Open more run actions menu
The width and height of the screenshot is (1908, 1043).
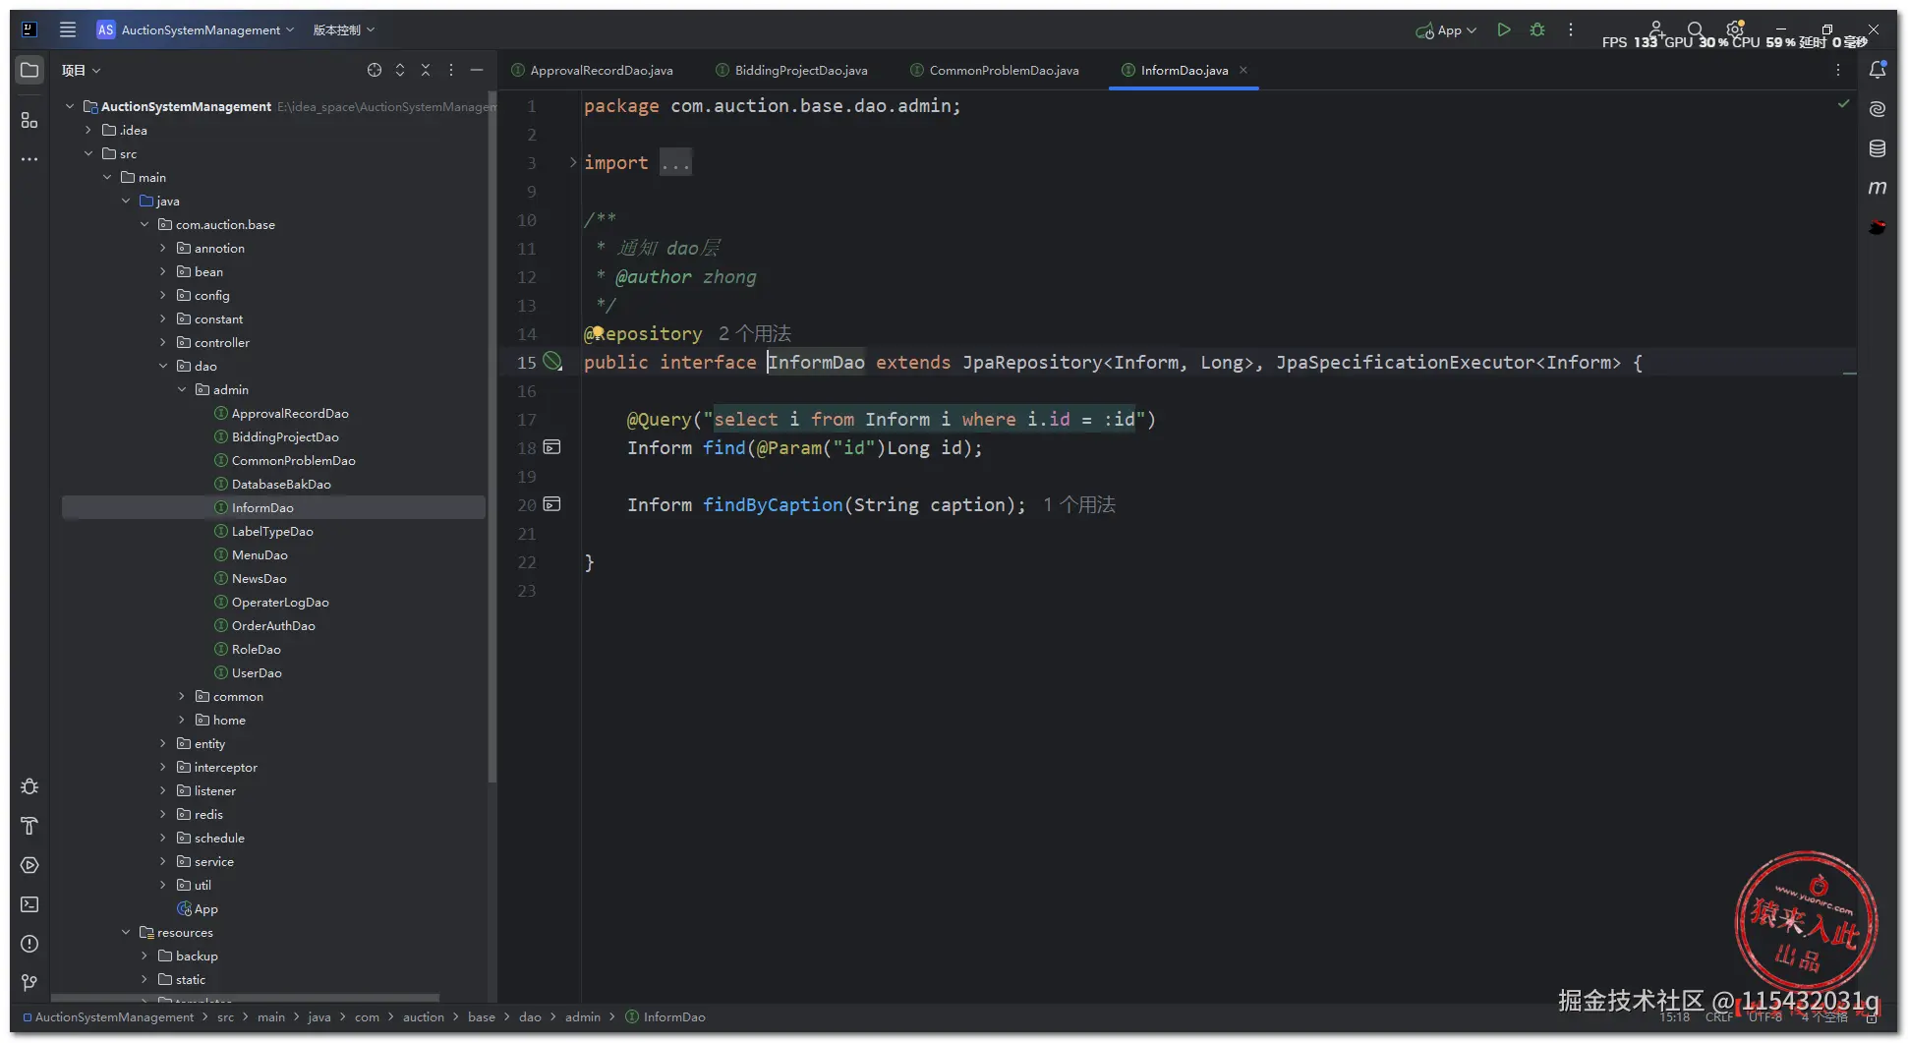click(x=1571, y=29)
